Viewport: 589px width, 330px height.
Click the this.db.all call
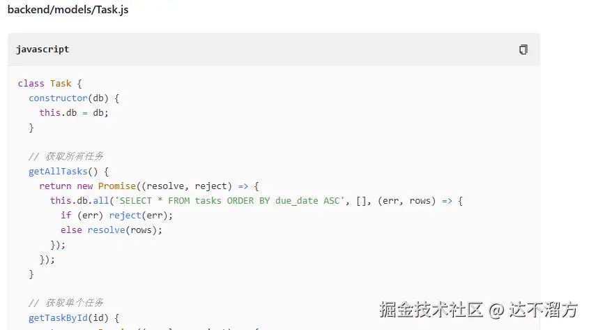[x=79, y=201]
